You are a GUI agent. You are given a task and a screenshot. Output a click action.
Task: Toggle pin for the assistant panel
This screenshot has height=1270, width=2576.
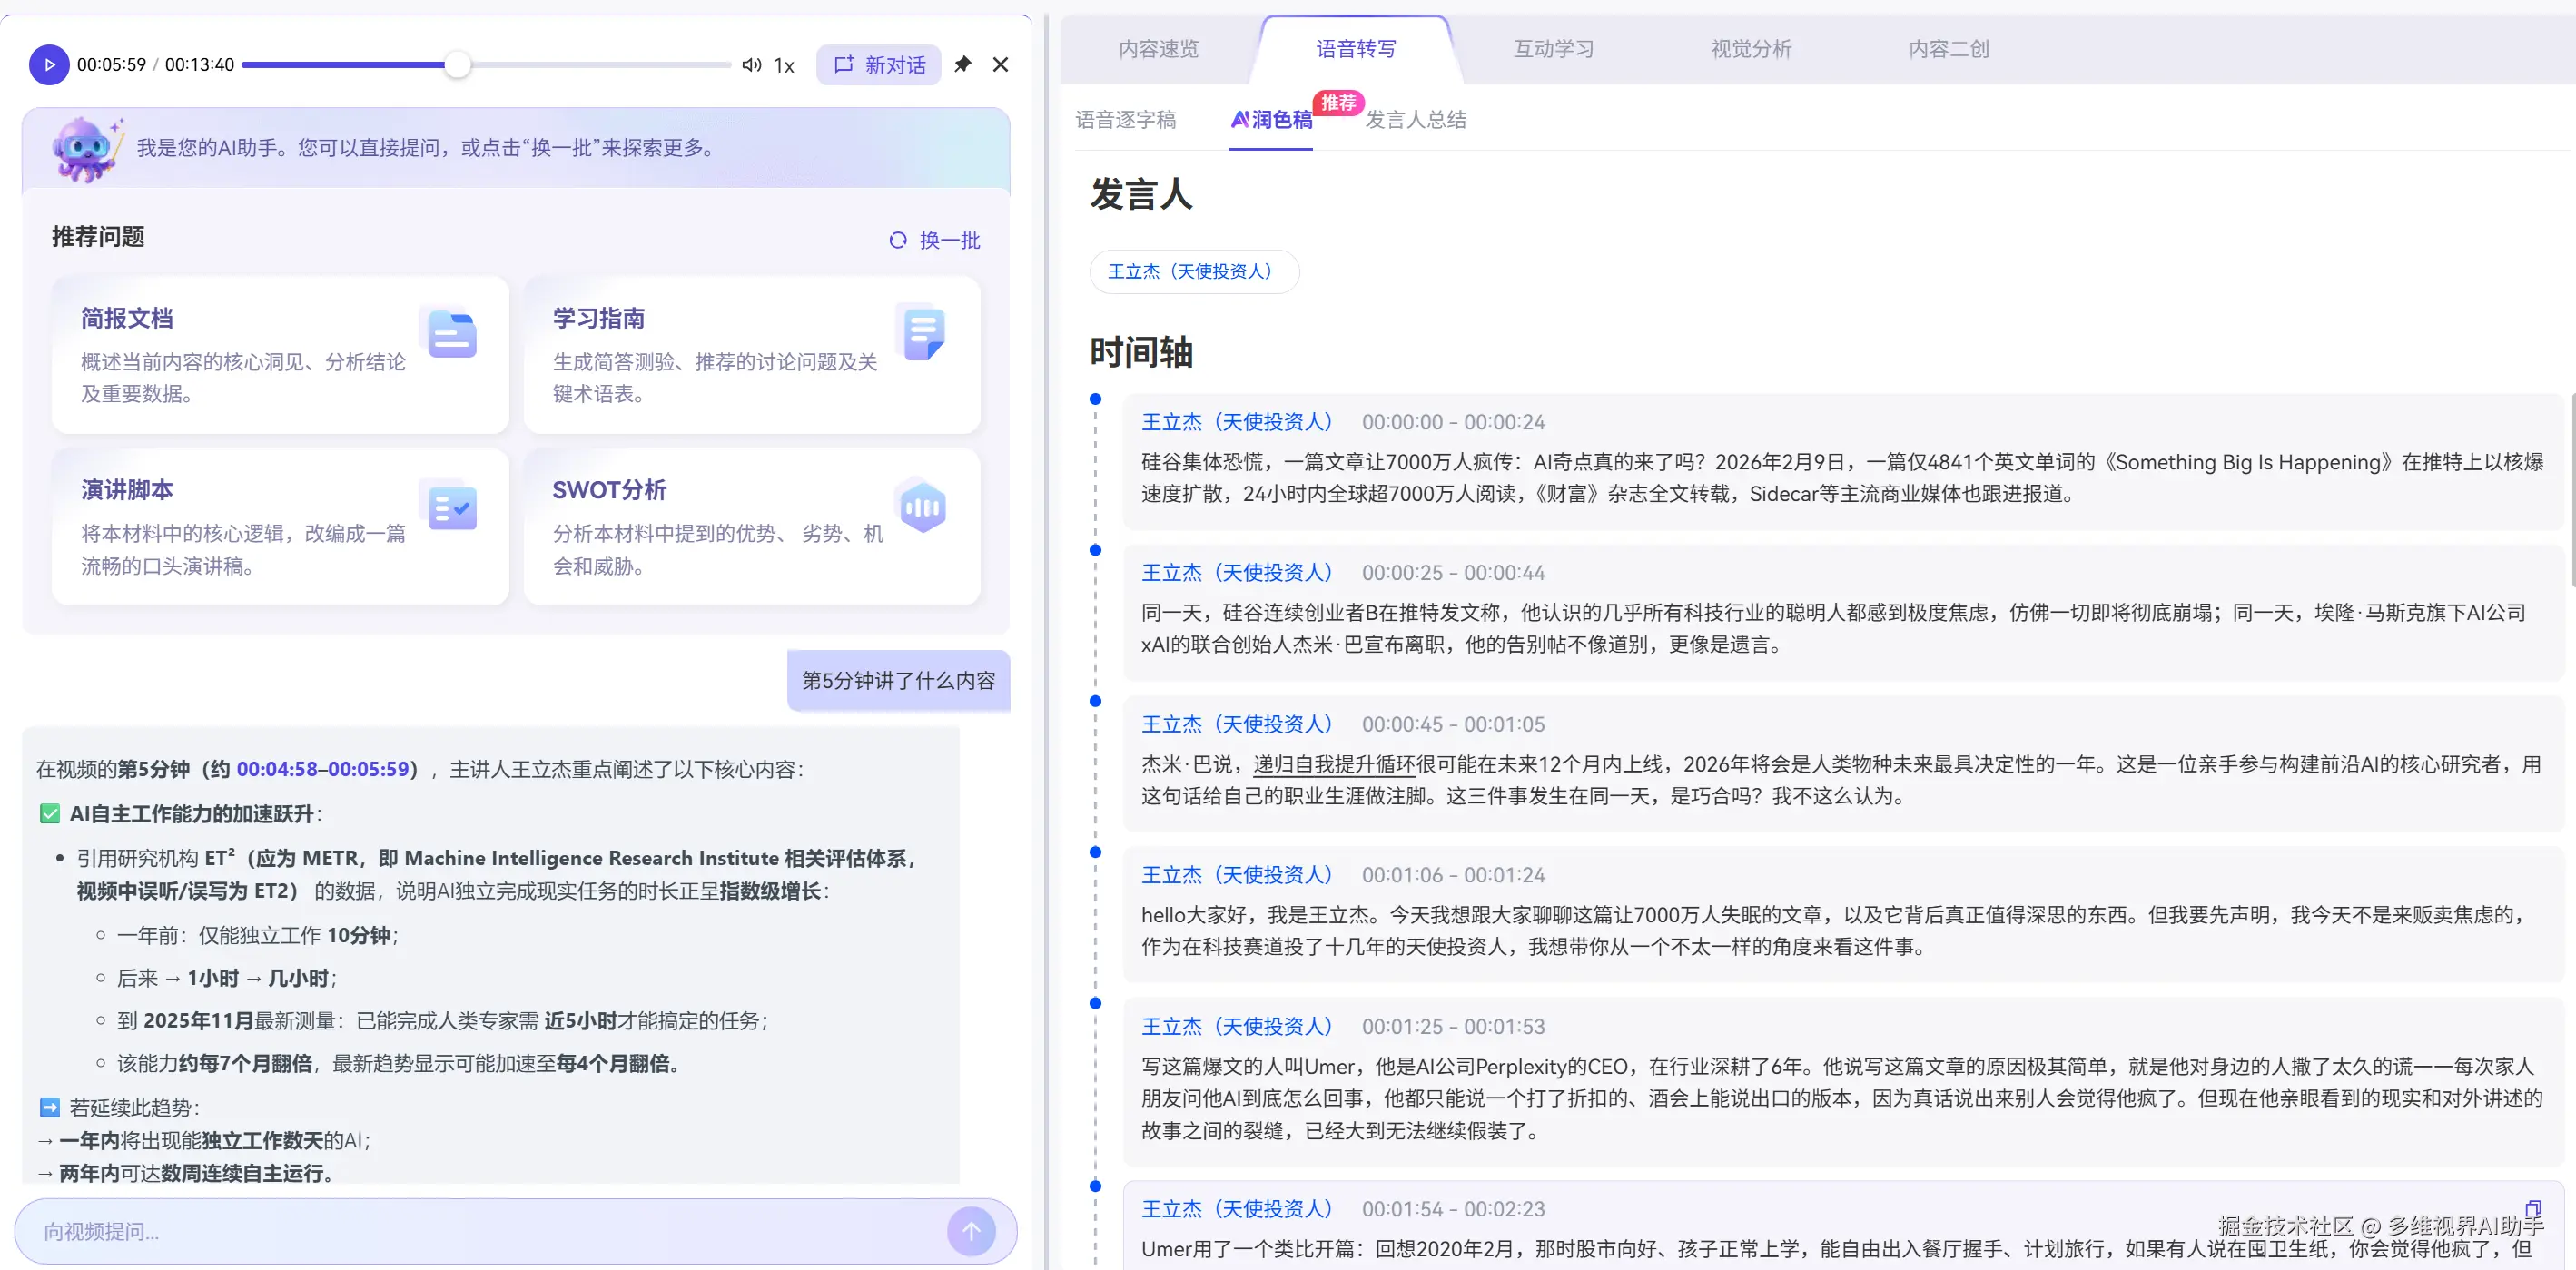coord(962,64)
